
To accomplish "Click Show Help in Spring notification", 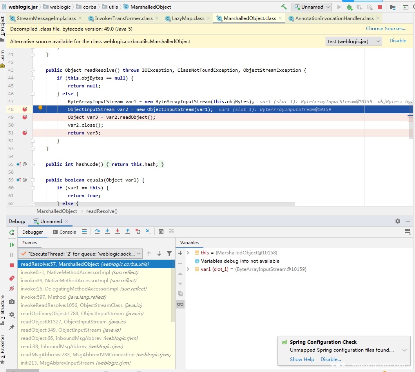I will [x=302, y=359].
